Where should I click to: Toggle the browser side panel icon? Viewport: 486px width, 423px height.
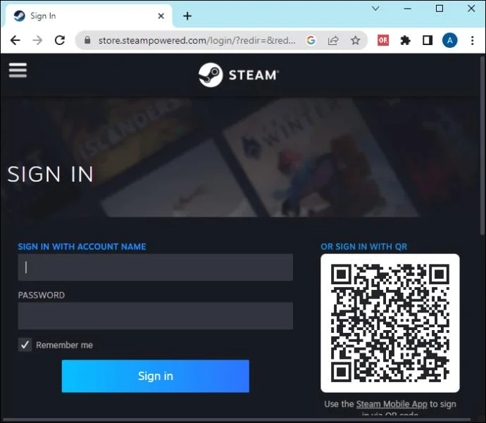428,40
